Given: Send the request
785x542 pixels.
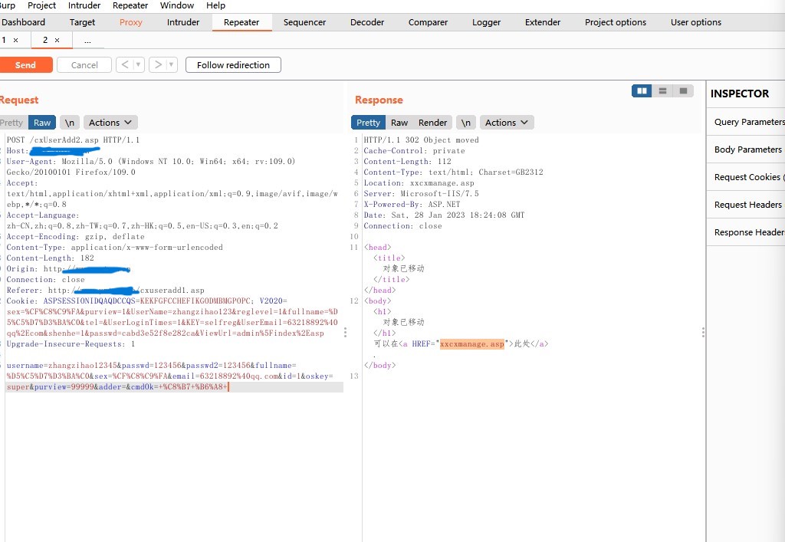Looking at the screenshot, I should click(25, 64).
